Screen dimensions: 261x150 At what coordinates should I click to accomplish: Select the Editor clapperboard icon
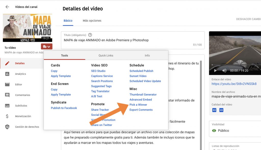tap(7, 84)
